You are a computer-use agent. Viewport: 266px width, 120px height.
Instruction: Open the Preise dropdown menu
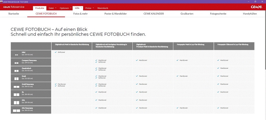(89, 8)
